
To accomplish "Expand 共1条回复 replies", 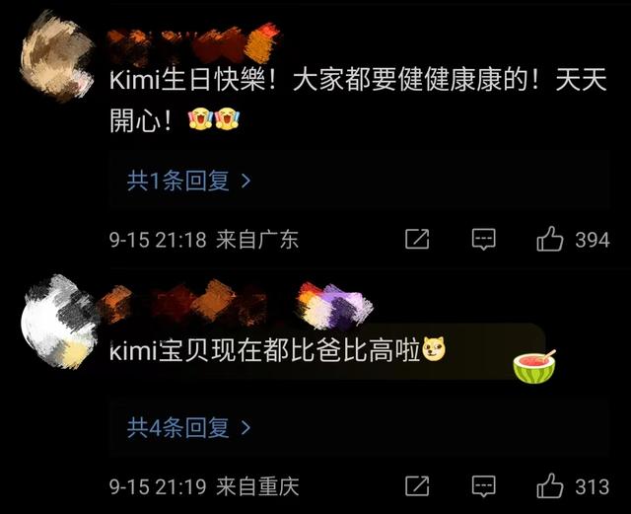I will point(189,181).
